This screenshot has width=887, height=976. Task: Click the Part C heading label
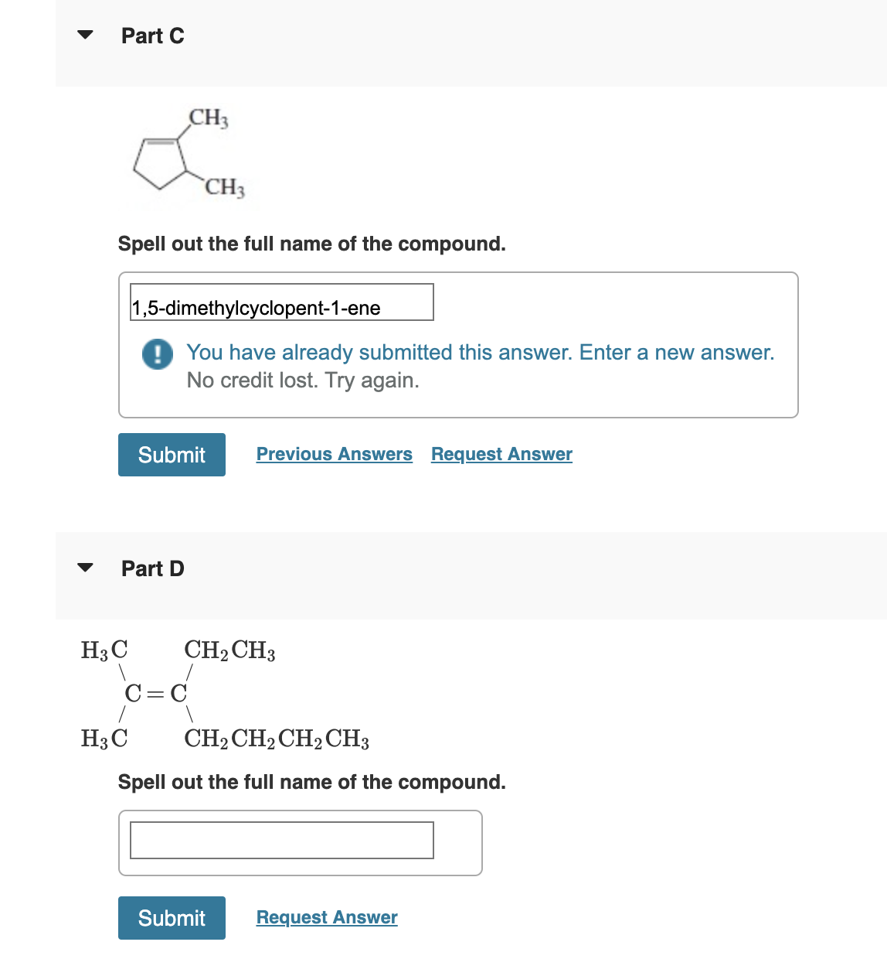click(x=151, y=36)
